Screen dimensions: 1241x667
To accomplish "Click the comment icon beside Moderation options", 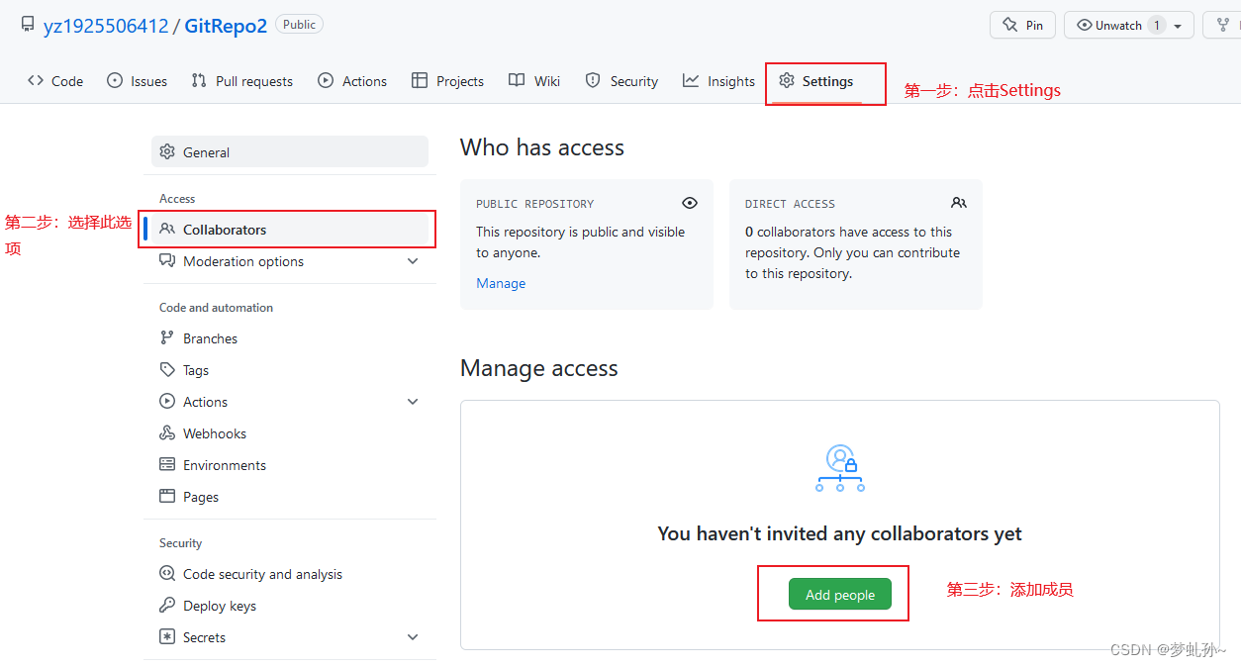I will (167, 261).
